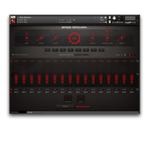Select pattern slot 1

pyautogui.click(x=47, y=50)
